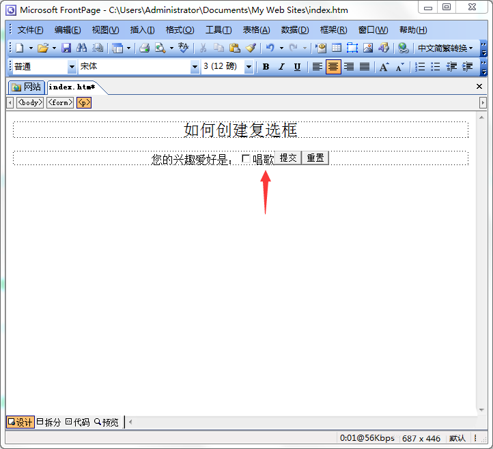Click the vertical scrollbar down arrow
The width and height of the screenshot is (493, 449).
[481, 409]
